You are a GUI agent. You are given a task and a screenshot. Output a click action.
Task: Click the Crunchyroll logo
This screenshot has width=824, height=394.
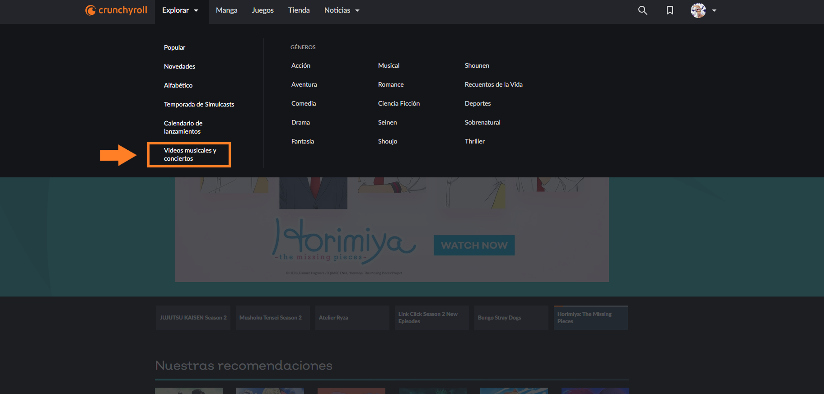coord(116,10)
